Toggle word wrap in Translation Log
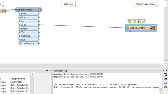 pyautogui.click(x=166, y=74)
